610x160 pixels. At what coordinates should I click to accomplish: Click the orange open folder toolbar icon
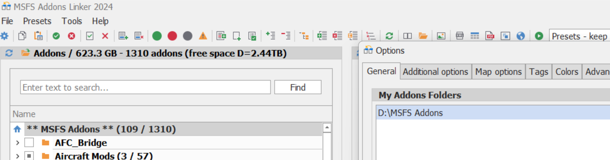pos(423,36)
